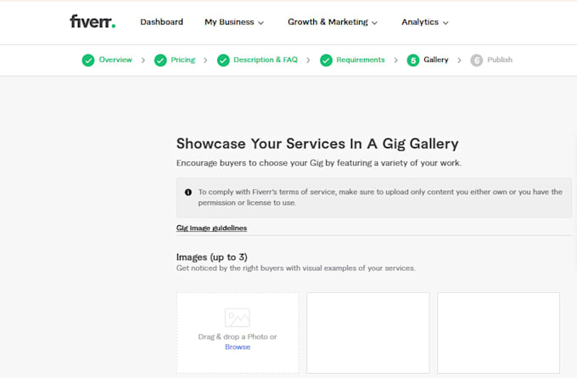Screen dimensions: 577x378
Task: Click the Publish step number 6 badge
Action: (477, 60)
